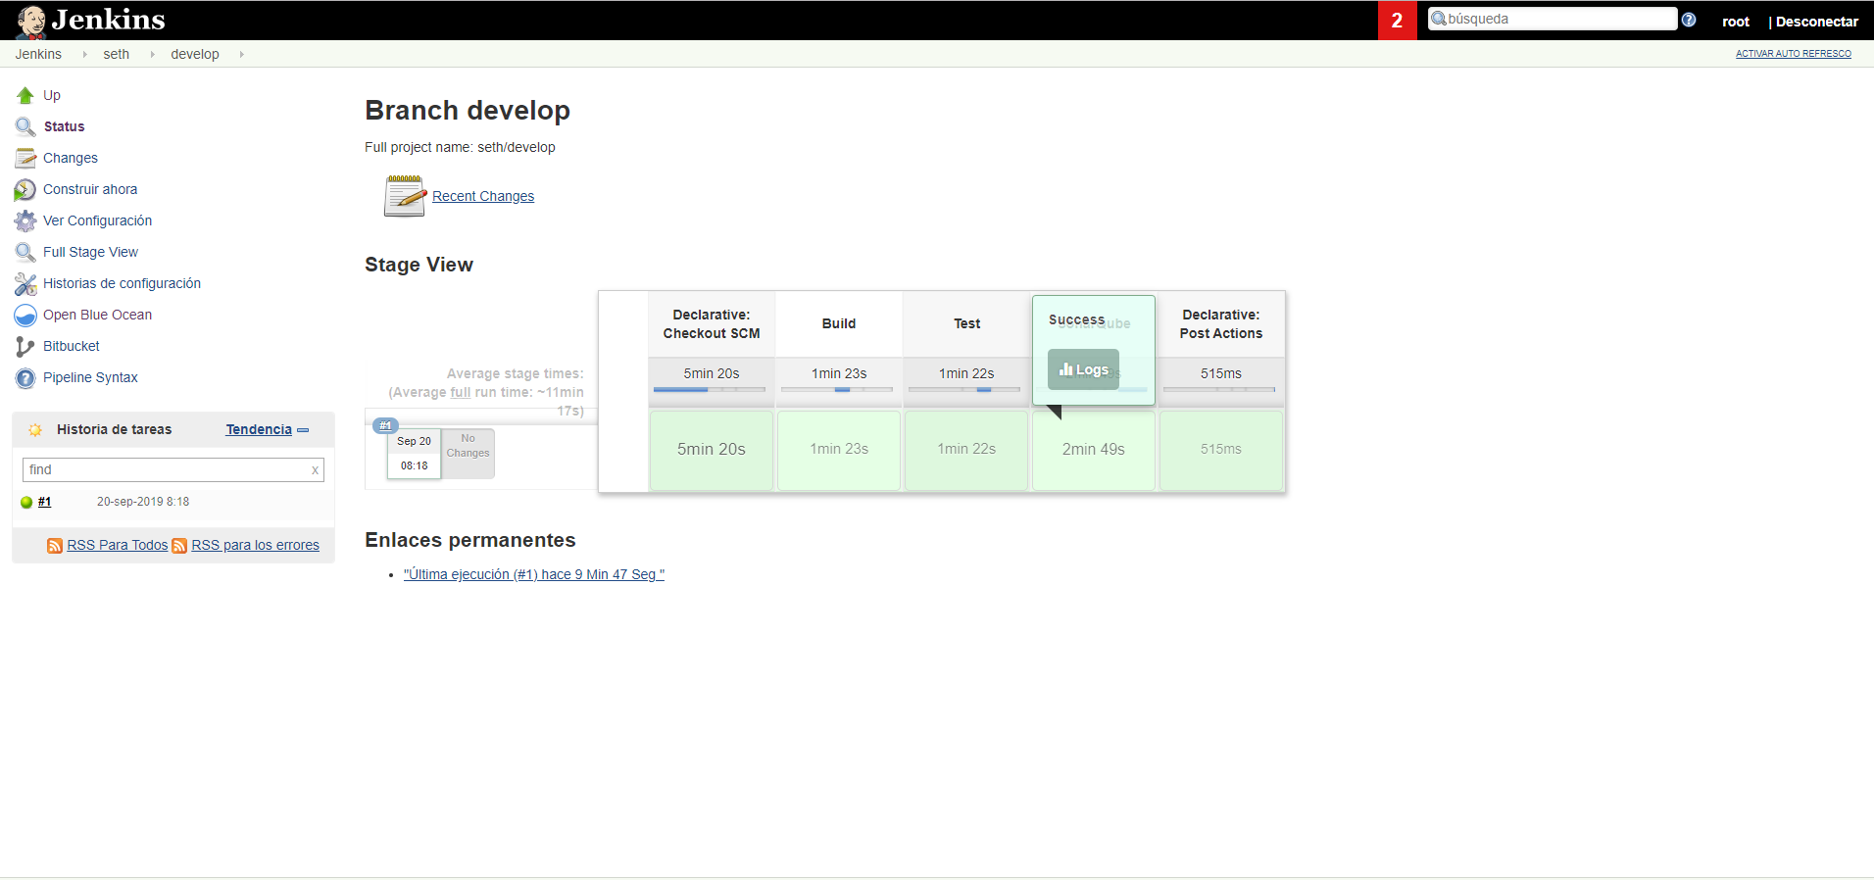Click the RSS para los errores feed icon
The height and width of the screenshot is (880, 1874).
pyautogui.click(x=179, y=546)
